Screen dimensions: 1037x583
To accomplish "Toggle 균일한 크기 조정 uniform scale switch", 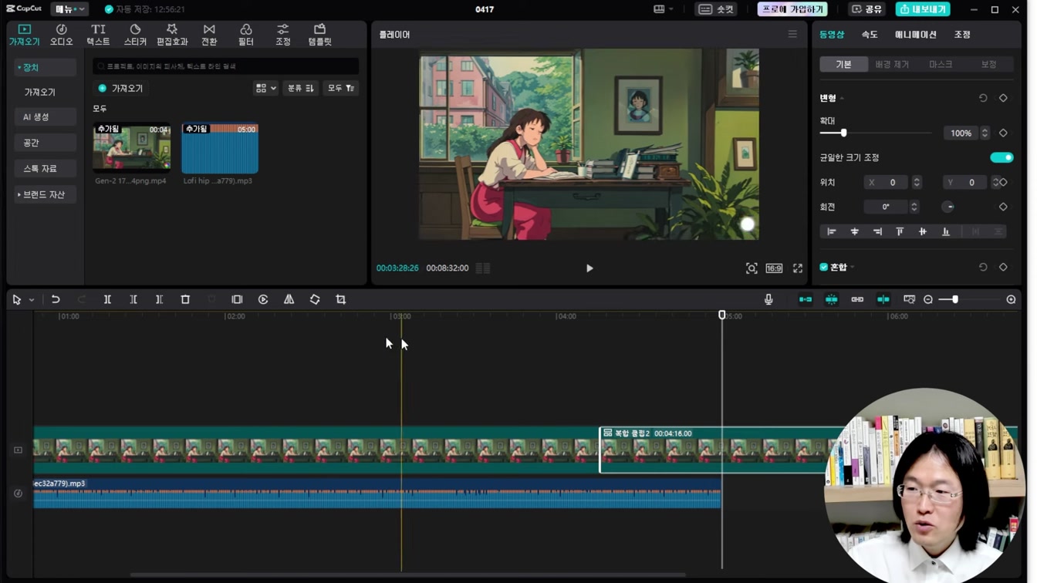I will click(1002, 157).
